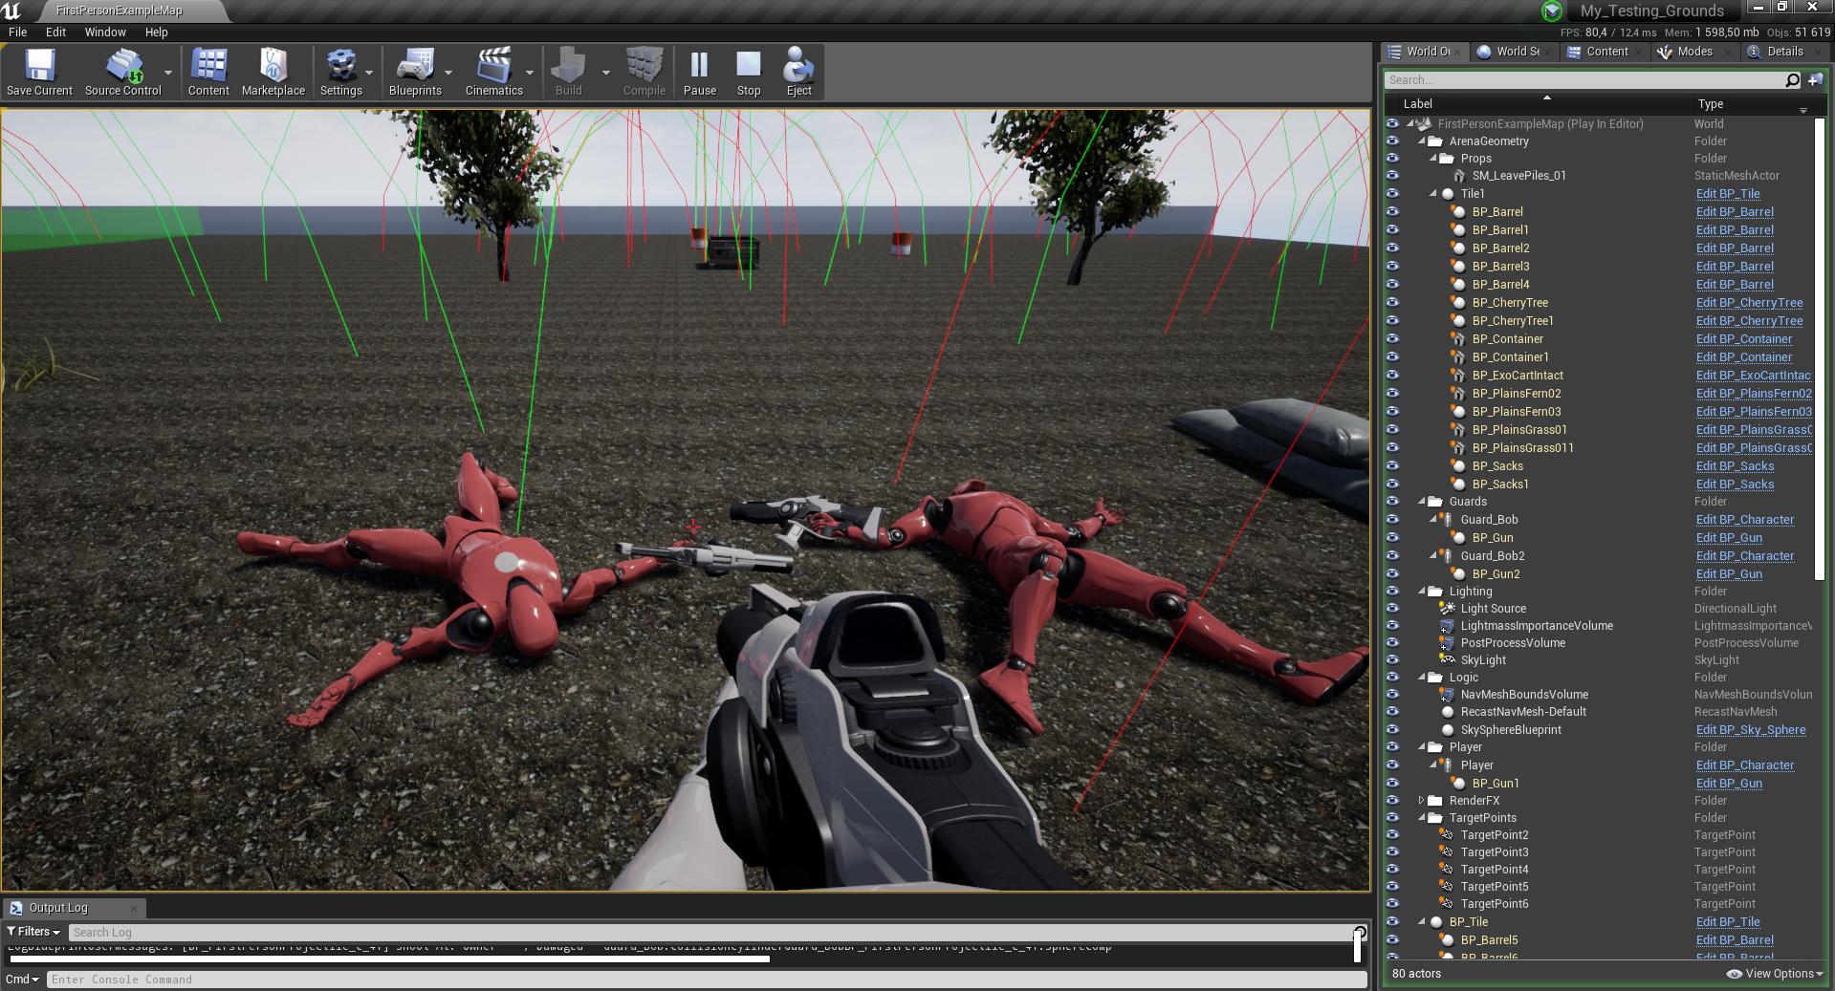
Task: Hide the Player actor via eye icon
Action: click(x=1392, y=765)
